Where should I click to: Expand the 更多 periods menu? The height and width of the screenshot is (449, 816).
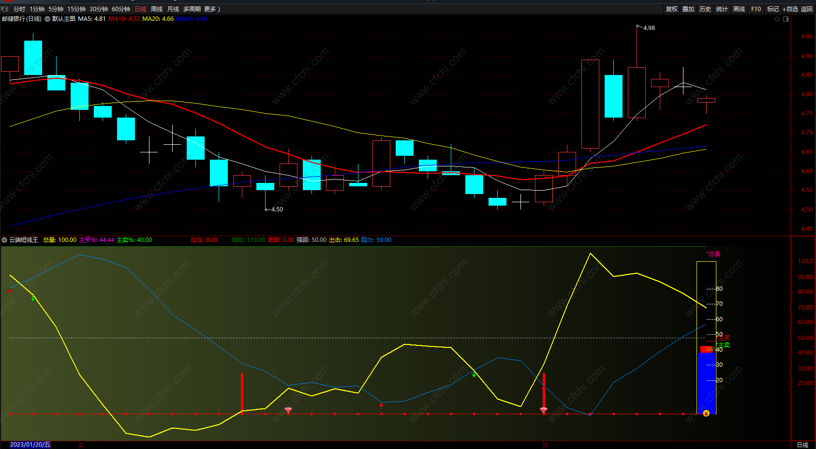click(x=212, y=9)
